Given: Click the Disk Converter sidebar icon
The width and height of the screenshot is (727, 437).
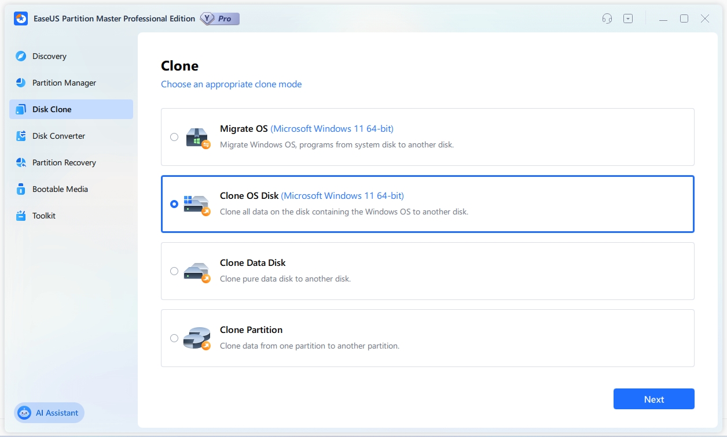Looking at the screenshot, I should tap(21, 136).
